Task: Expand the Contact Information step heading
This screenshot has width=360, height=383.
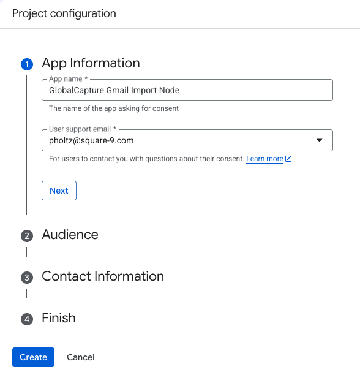Action: coord(103,276)
